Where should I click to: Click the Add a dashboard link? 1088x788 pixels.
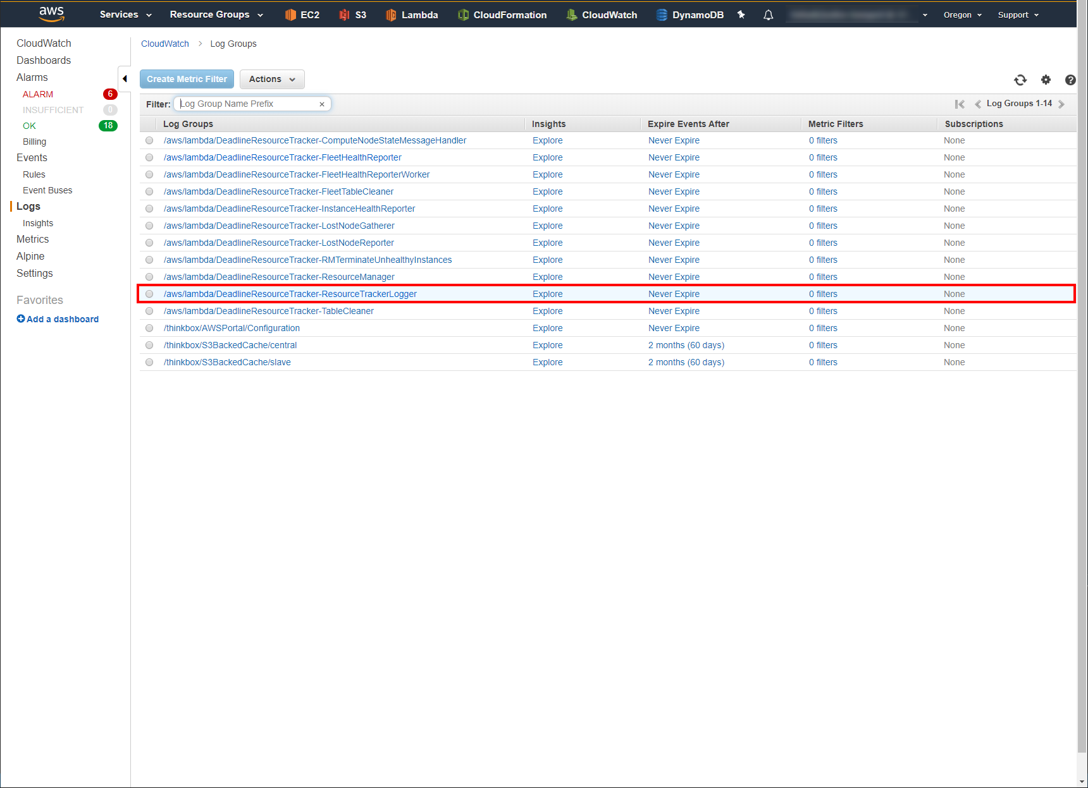[63, 319]
